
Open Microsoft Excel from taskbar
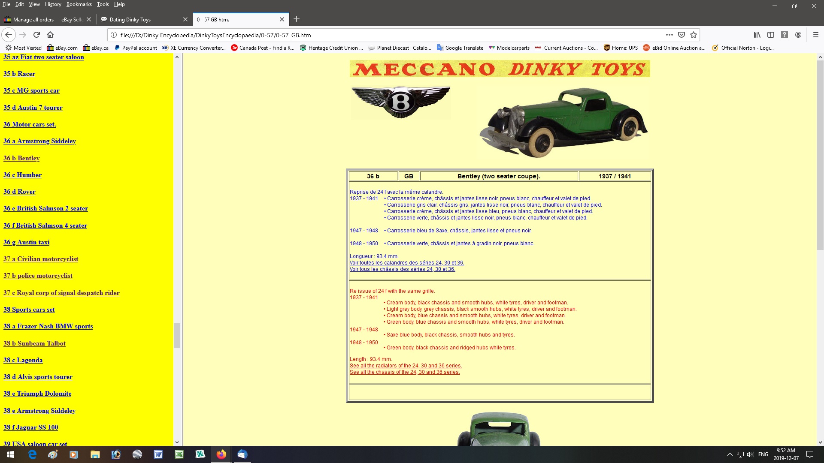coord(179,454)
